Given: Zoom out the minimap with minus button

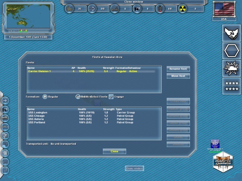Looking at the screenshot, I should (x=16, y=31).
